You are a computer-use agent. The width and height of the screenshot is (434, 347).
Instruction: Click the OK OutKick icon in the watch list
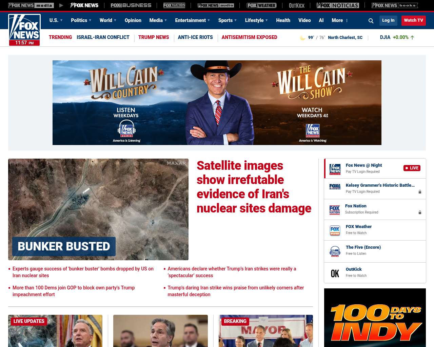tap(335, 273)
